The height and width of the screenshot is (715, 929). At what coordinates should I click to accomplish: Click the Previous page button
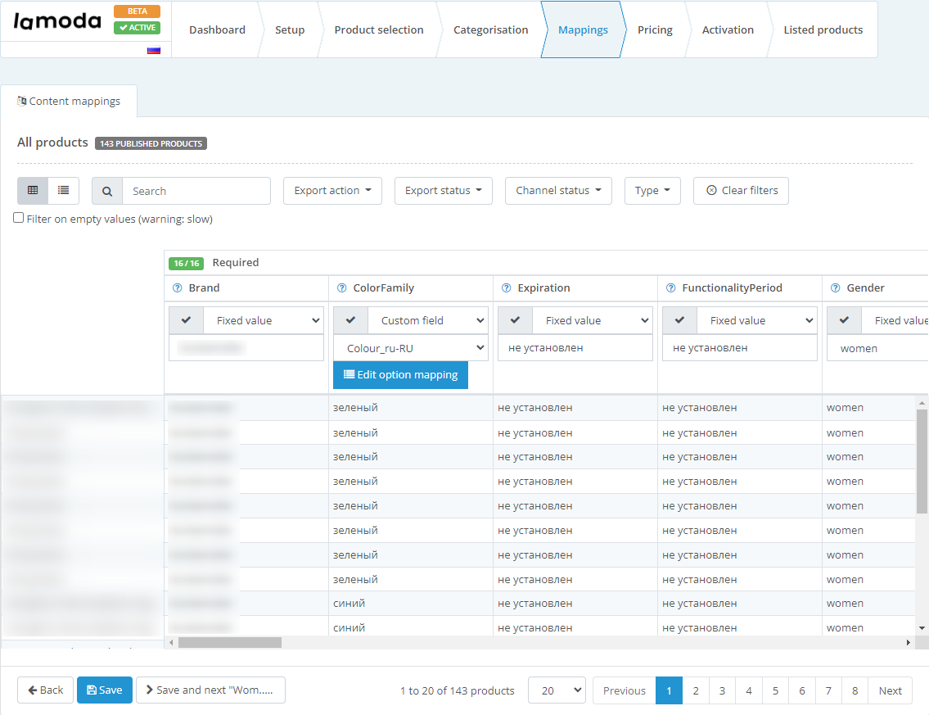coord(625,690)
